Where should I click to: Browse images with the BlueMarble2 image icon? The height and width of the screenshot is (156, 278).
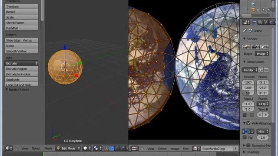point(196,149)
